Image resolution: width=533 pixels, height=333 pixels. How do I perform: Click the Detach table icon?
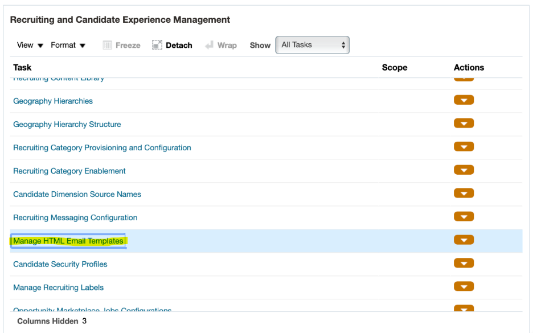tap(157, 45)
